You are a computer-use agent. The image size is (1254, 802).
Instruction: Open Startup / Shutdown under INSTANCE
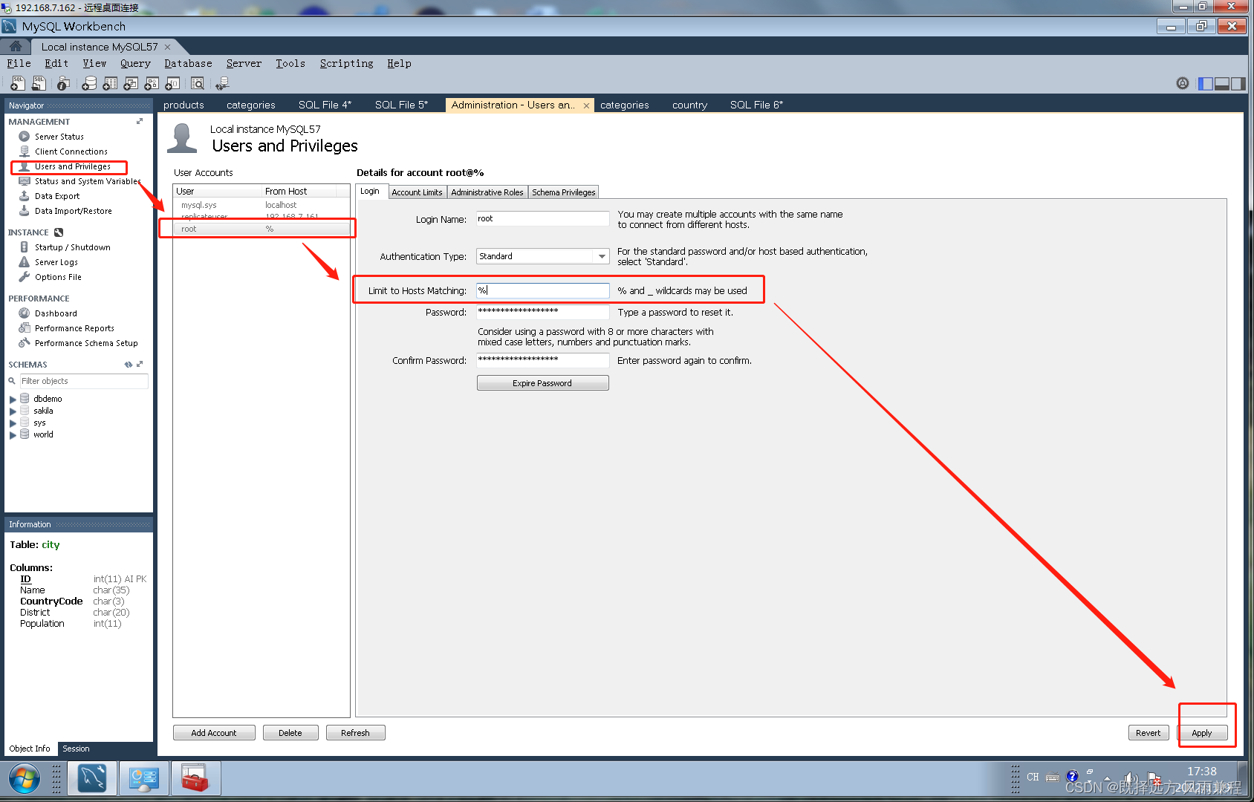tap(73, 247)
